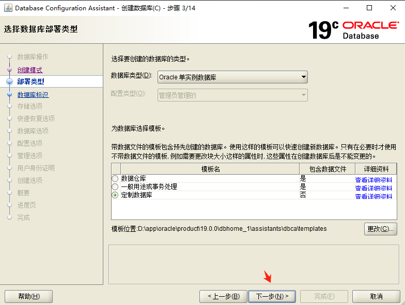Continue with 下一步(N) button
This screenshot has height=305, width=405.
(x=272, y=296)
